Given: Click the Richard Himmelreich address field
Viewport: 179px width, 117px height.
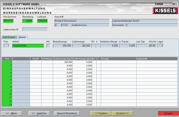Looking at the screenshot, I should point(82,21).
